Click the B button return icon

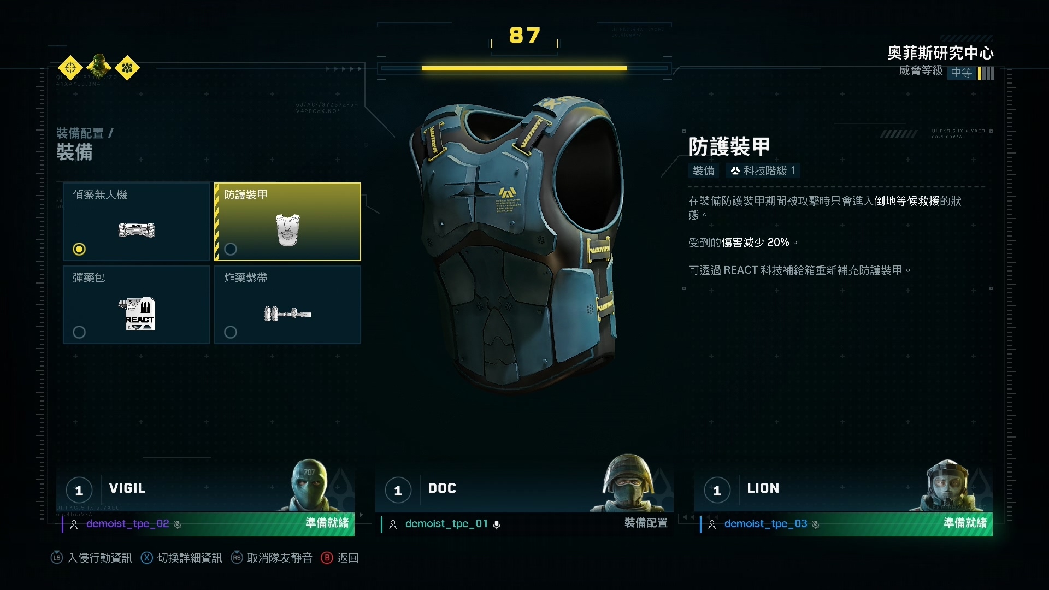coord(327,558)
